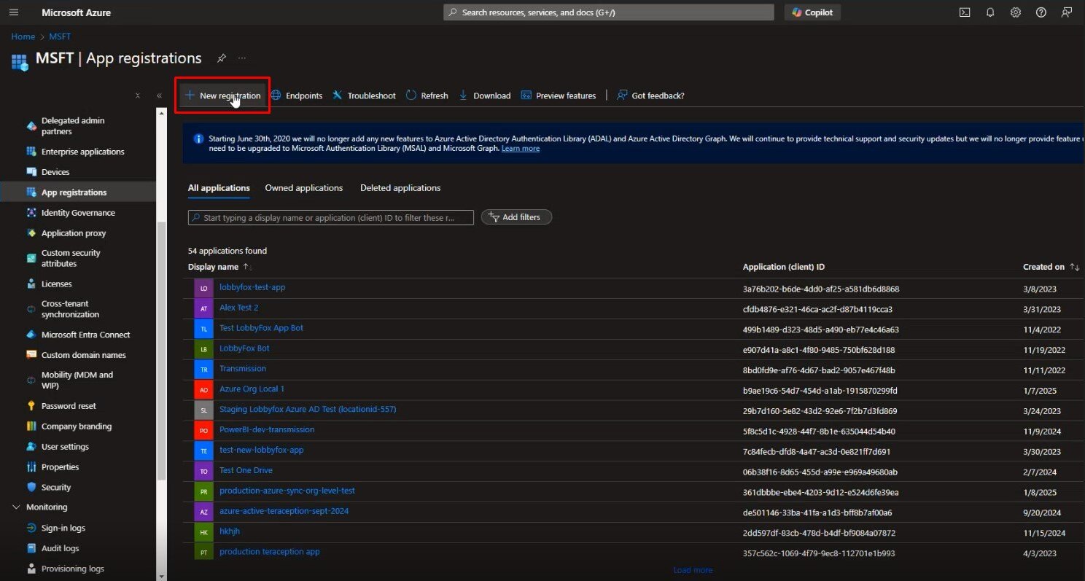The width and height of the screenshot is (1085, 581).
Task: Open the notifications bell
Action: pyautogui.click(x=989, y=12)
